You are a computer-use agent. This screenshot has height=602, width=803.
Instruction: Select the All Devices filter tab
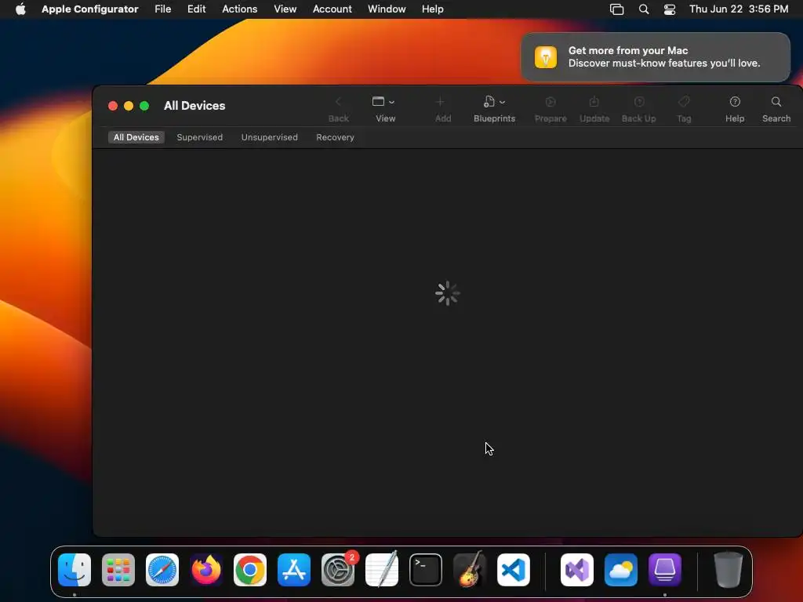(x=136, y=137)
